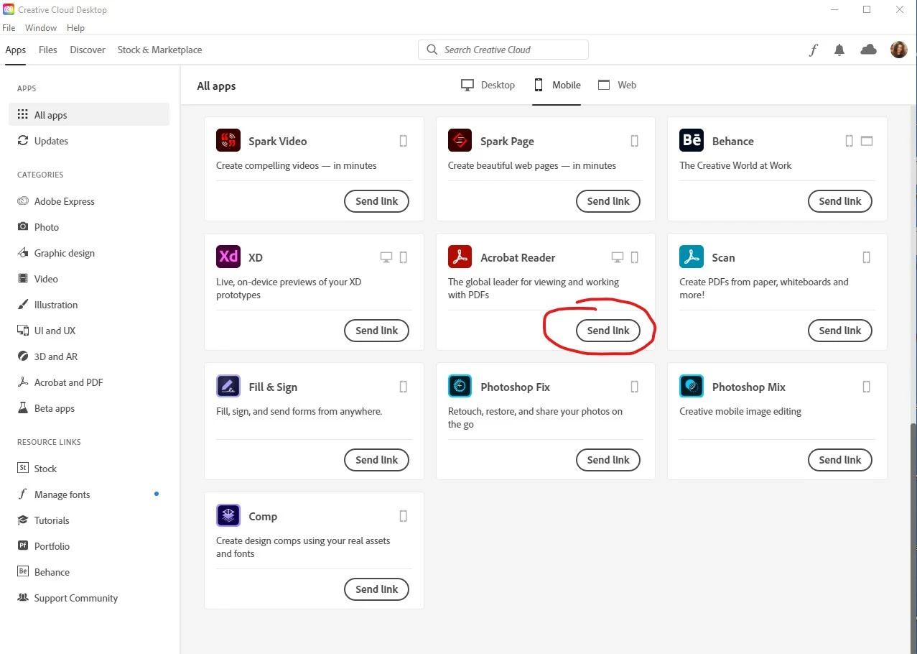Viewport: 917px width, 654px height.
Task: Click the Support Community people icon
Action: [23, 598]
